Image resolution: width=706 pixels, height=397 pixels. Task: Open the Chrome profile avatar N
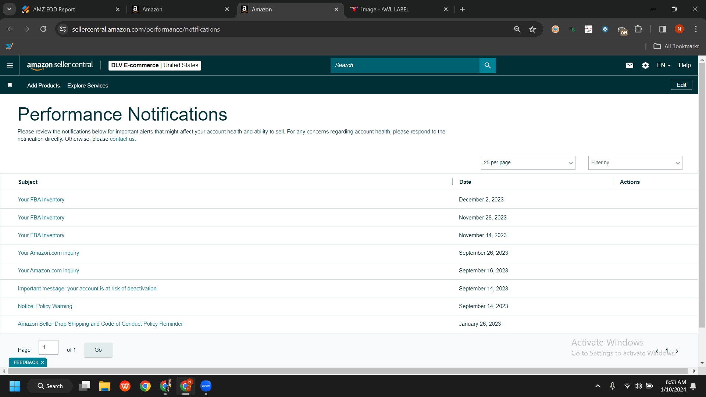(x=679, y=29)
